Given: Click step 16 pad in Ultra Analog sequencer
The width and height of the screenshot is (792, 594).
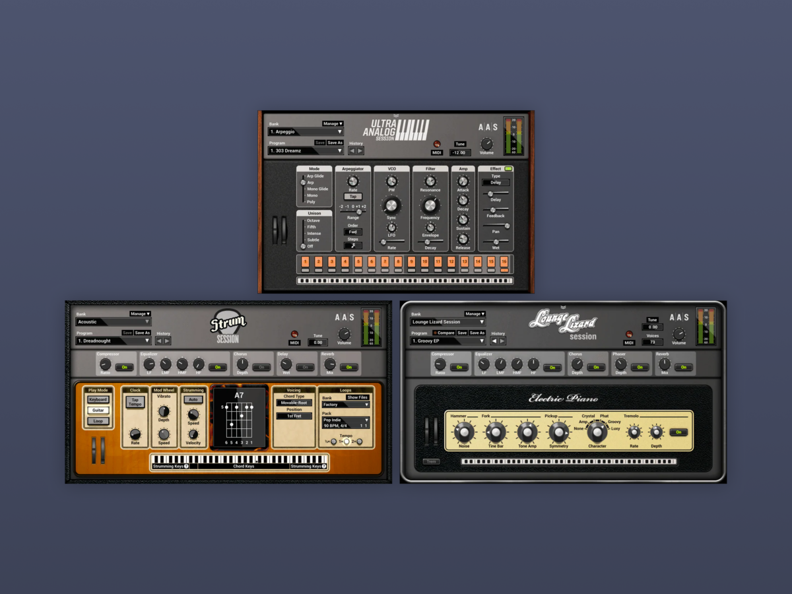Looking at the screenshot, I should pyautogui.click(x=504, y=263).
